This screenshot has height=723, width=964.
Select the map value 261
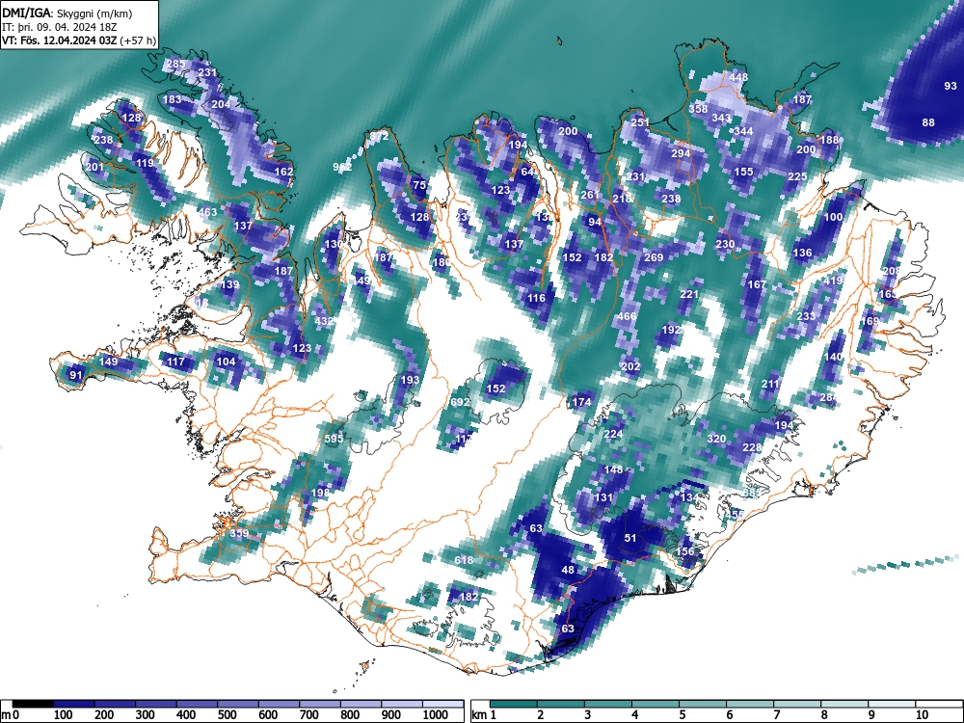(590, 195)
